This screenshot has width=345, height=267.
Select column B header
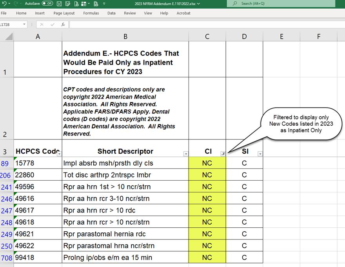click(x=125, y=37)
